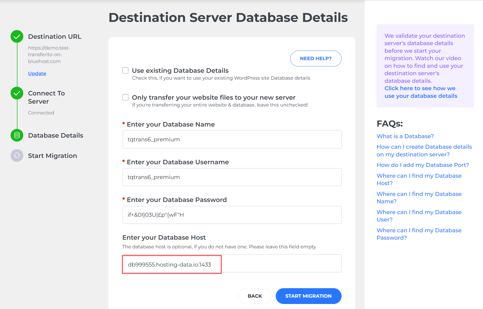483x309 pixels.
Task: Focus the Database Name input field
Action: tap(232, 139)
